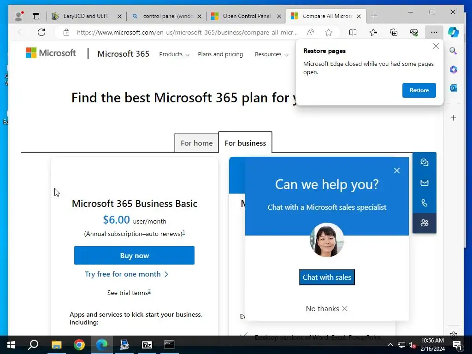
Task: Open the notification center icon
Action: 457,345
